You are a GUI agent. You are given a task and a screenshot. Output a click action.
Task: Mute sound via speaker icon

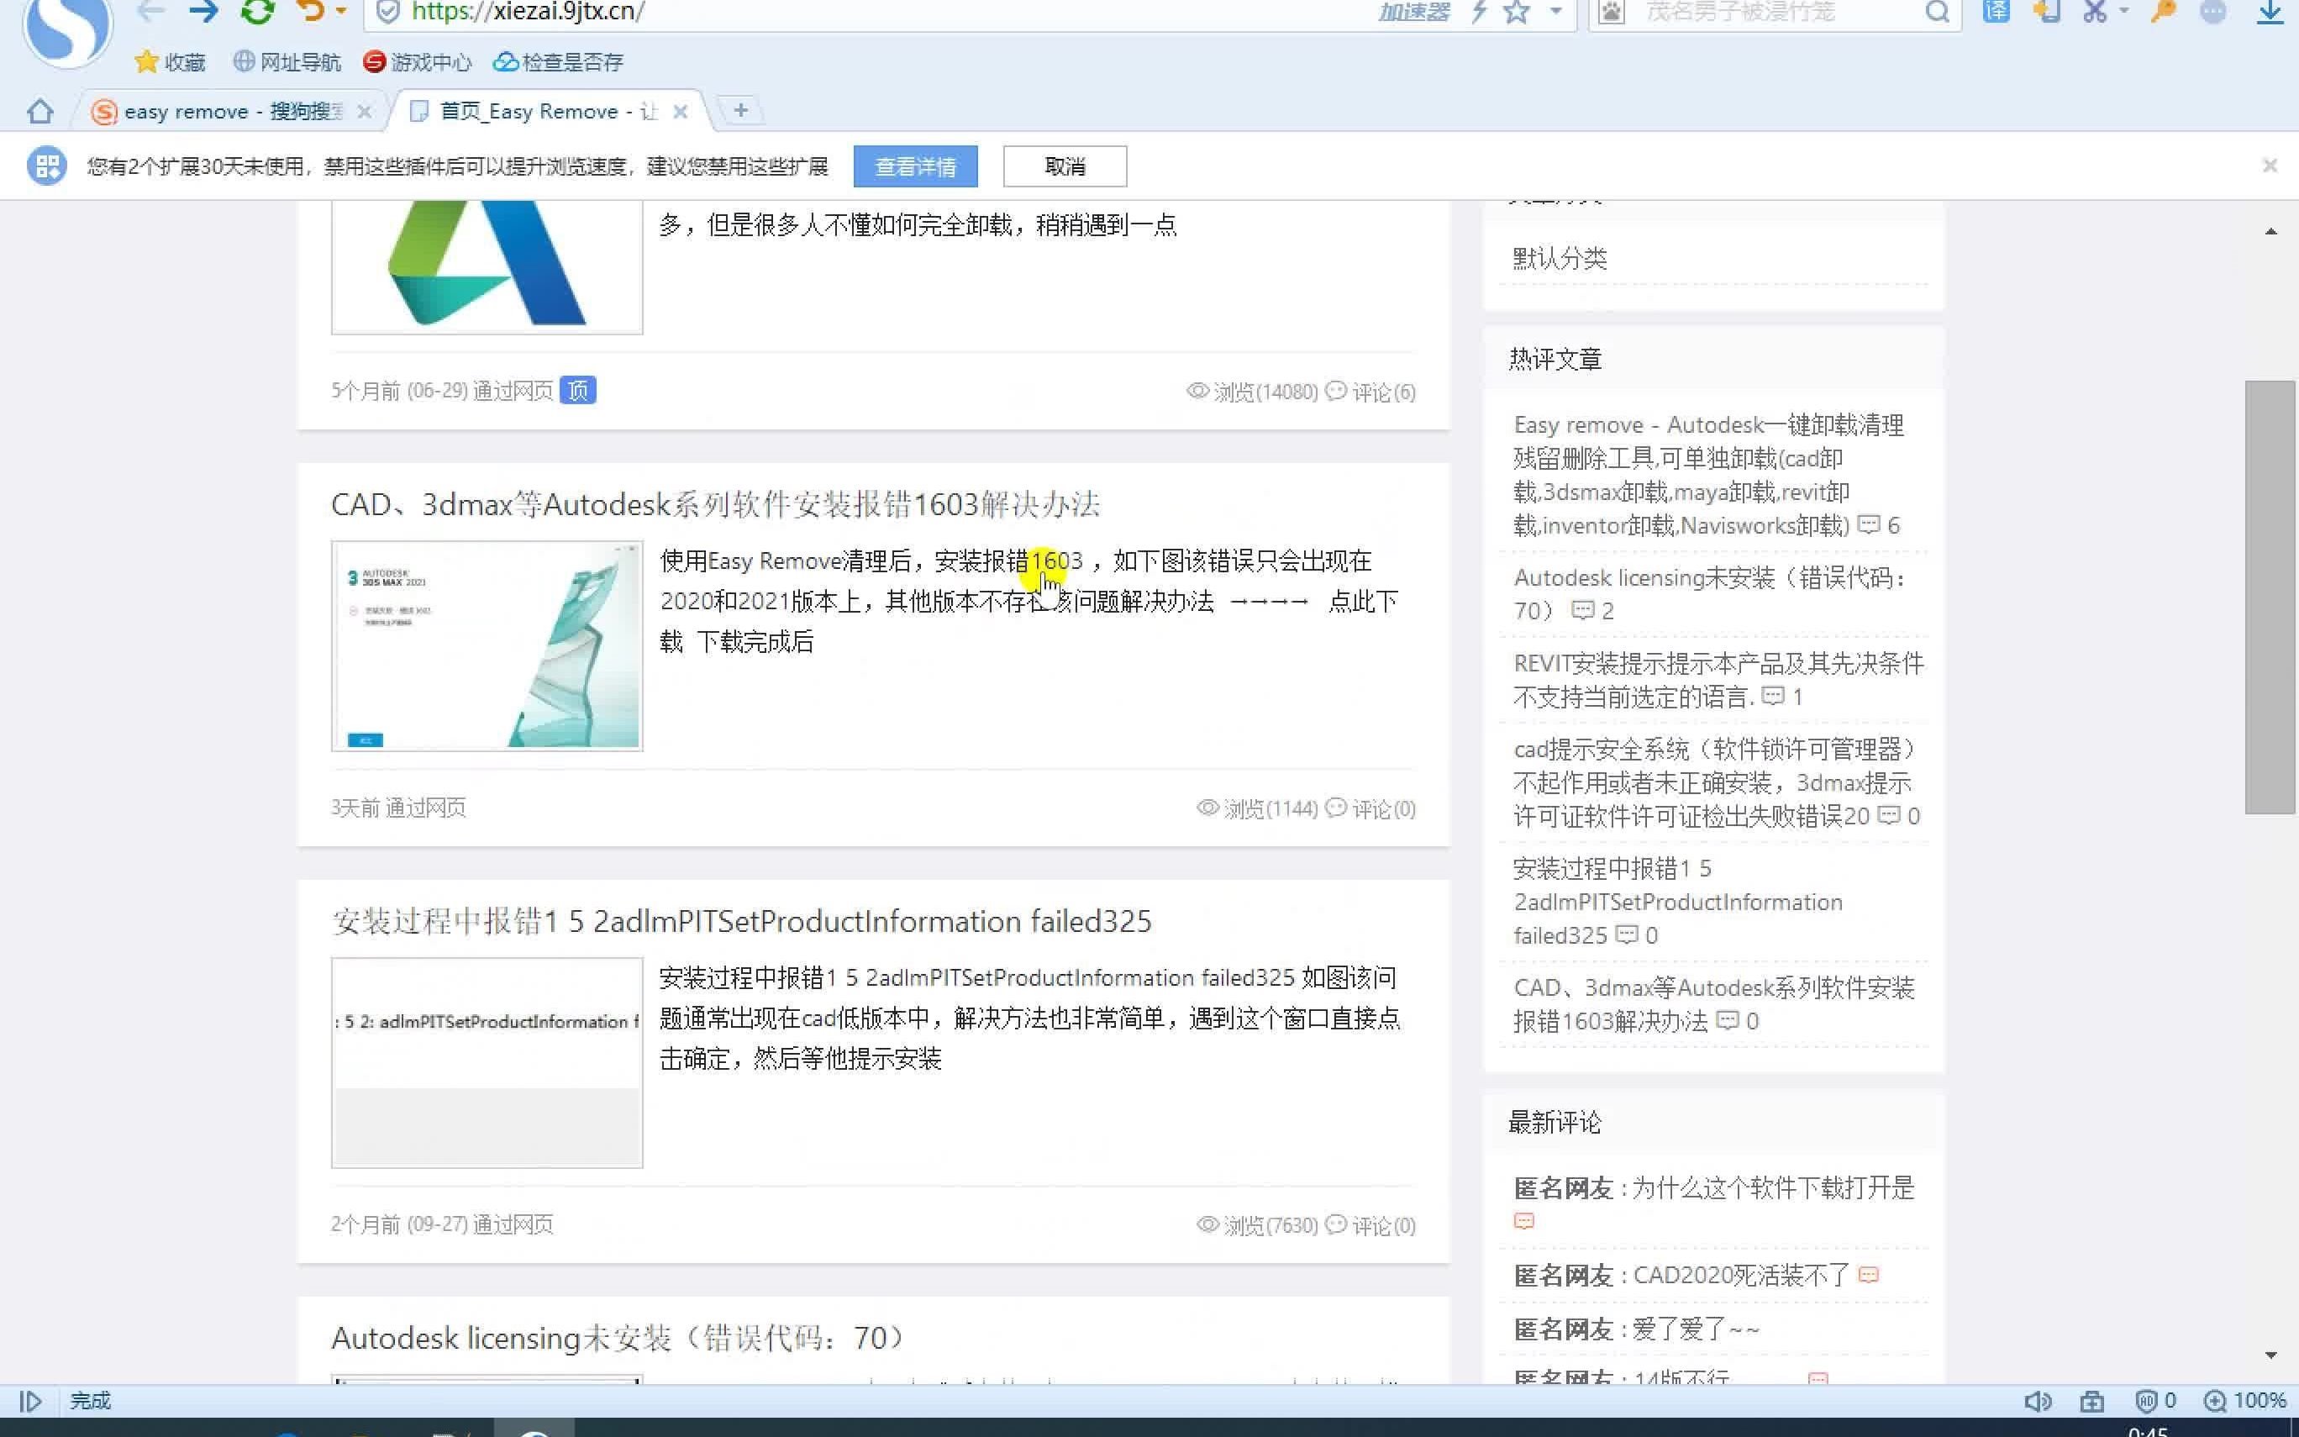pos(2037,1401)
